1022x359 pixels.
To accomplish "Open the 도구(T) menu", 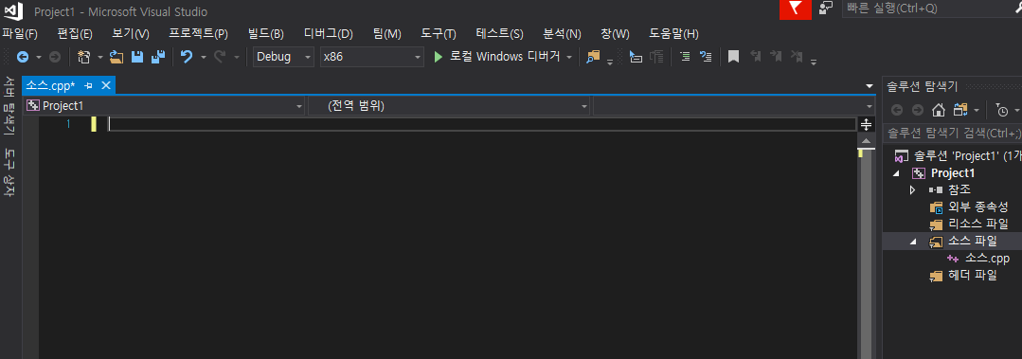I will (439, 34).
